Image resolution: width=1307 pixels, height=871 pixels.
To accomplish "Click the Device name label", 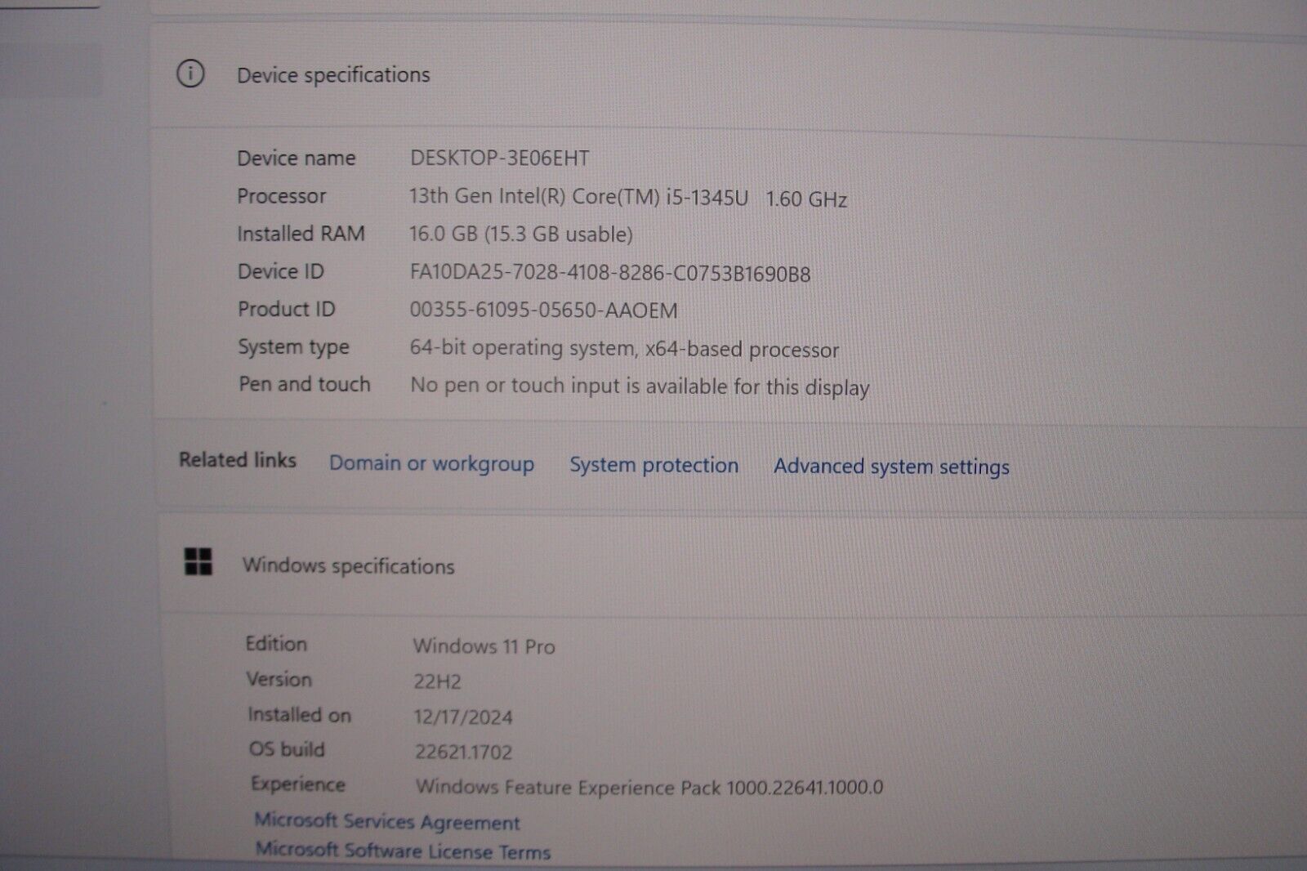I will pyautogui.click(x=296, y=158).
